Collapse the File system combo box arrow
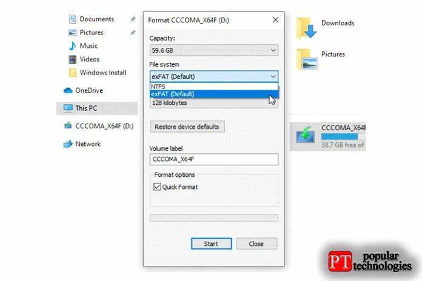 (x=273, y=77)
